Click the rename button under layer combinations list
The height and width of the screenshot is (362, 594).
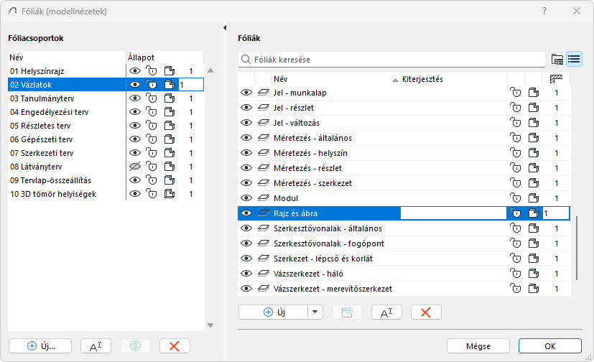pos(96,345)
